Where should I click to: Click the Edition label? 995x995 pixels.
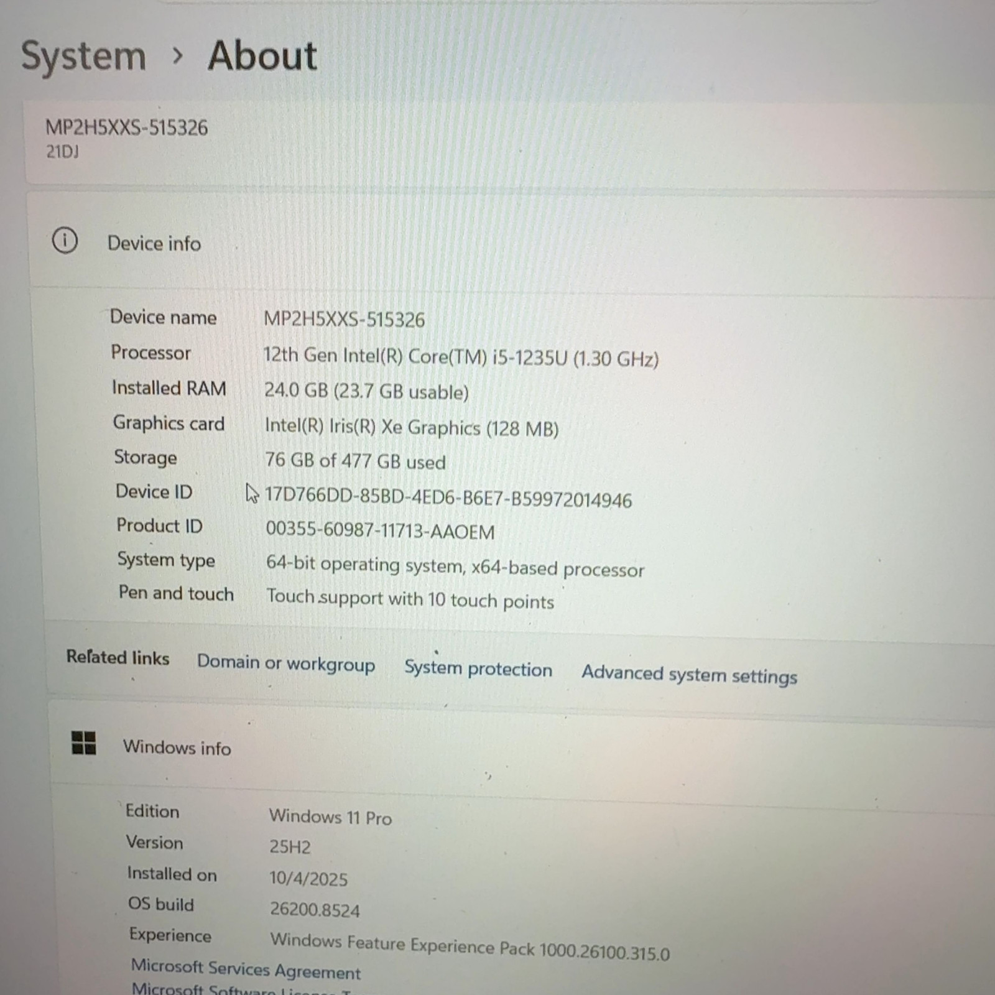(152, 811)
